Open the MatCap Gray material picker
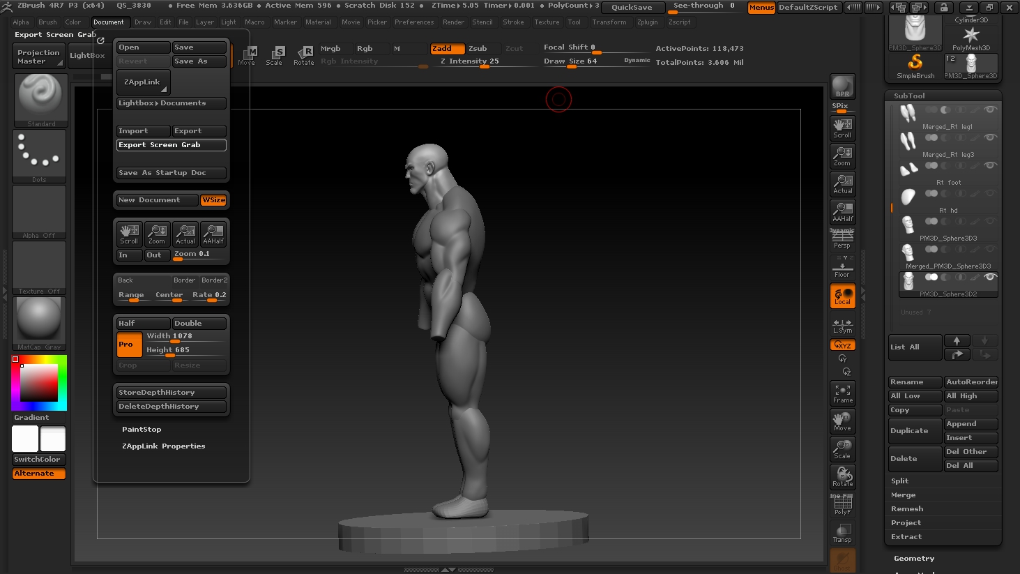Screen dimensions: 1020x574 tap(40, 323)
